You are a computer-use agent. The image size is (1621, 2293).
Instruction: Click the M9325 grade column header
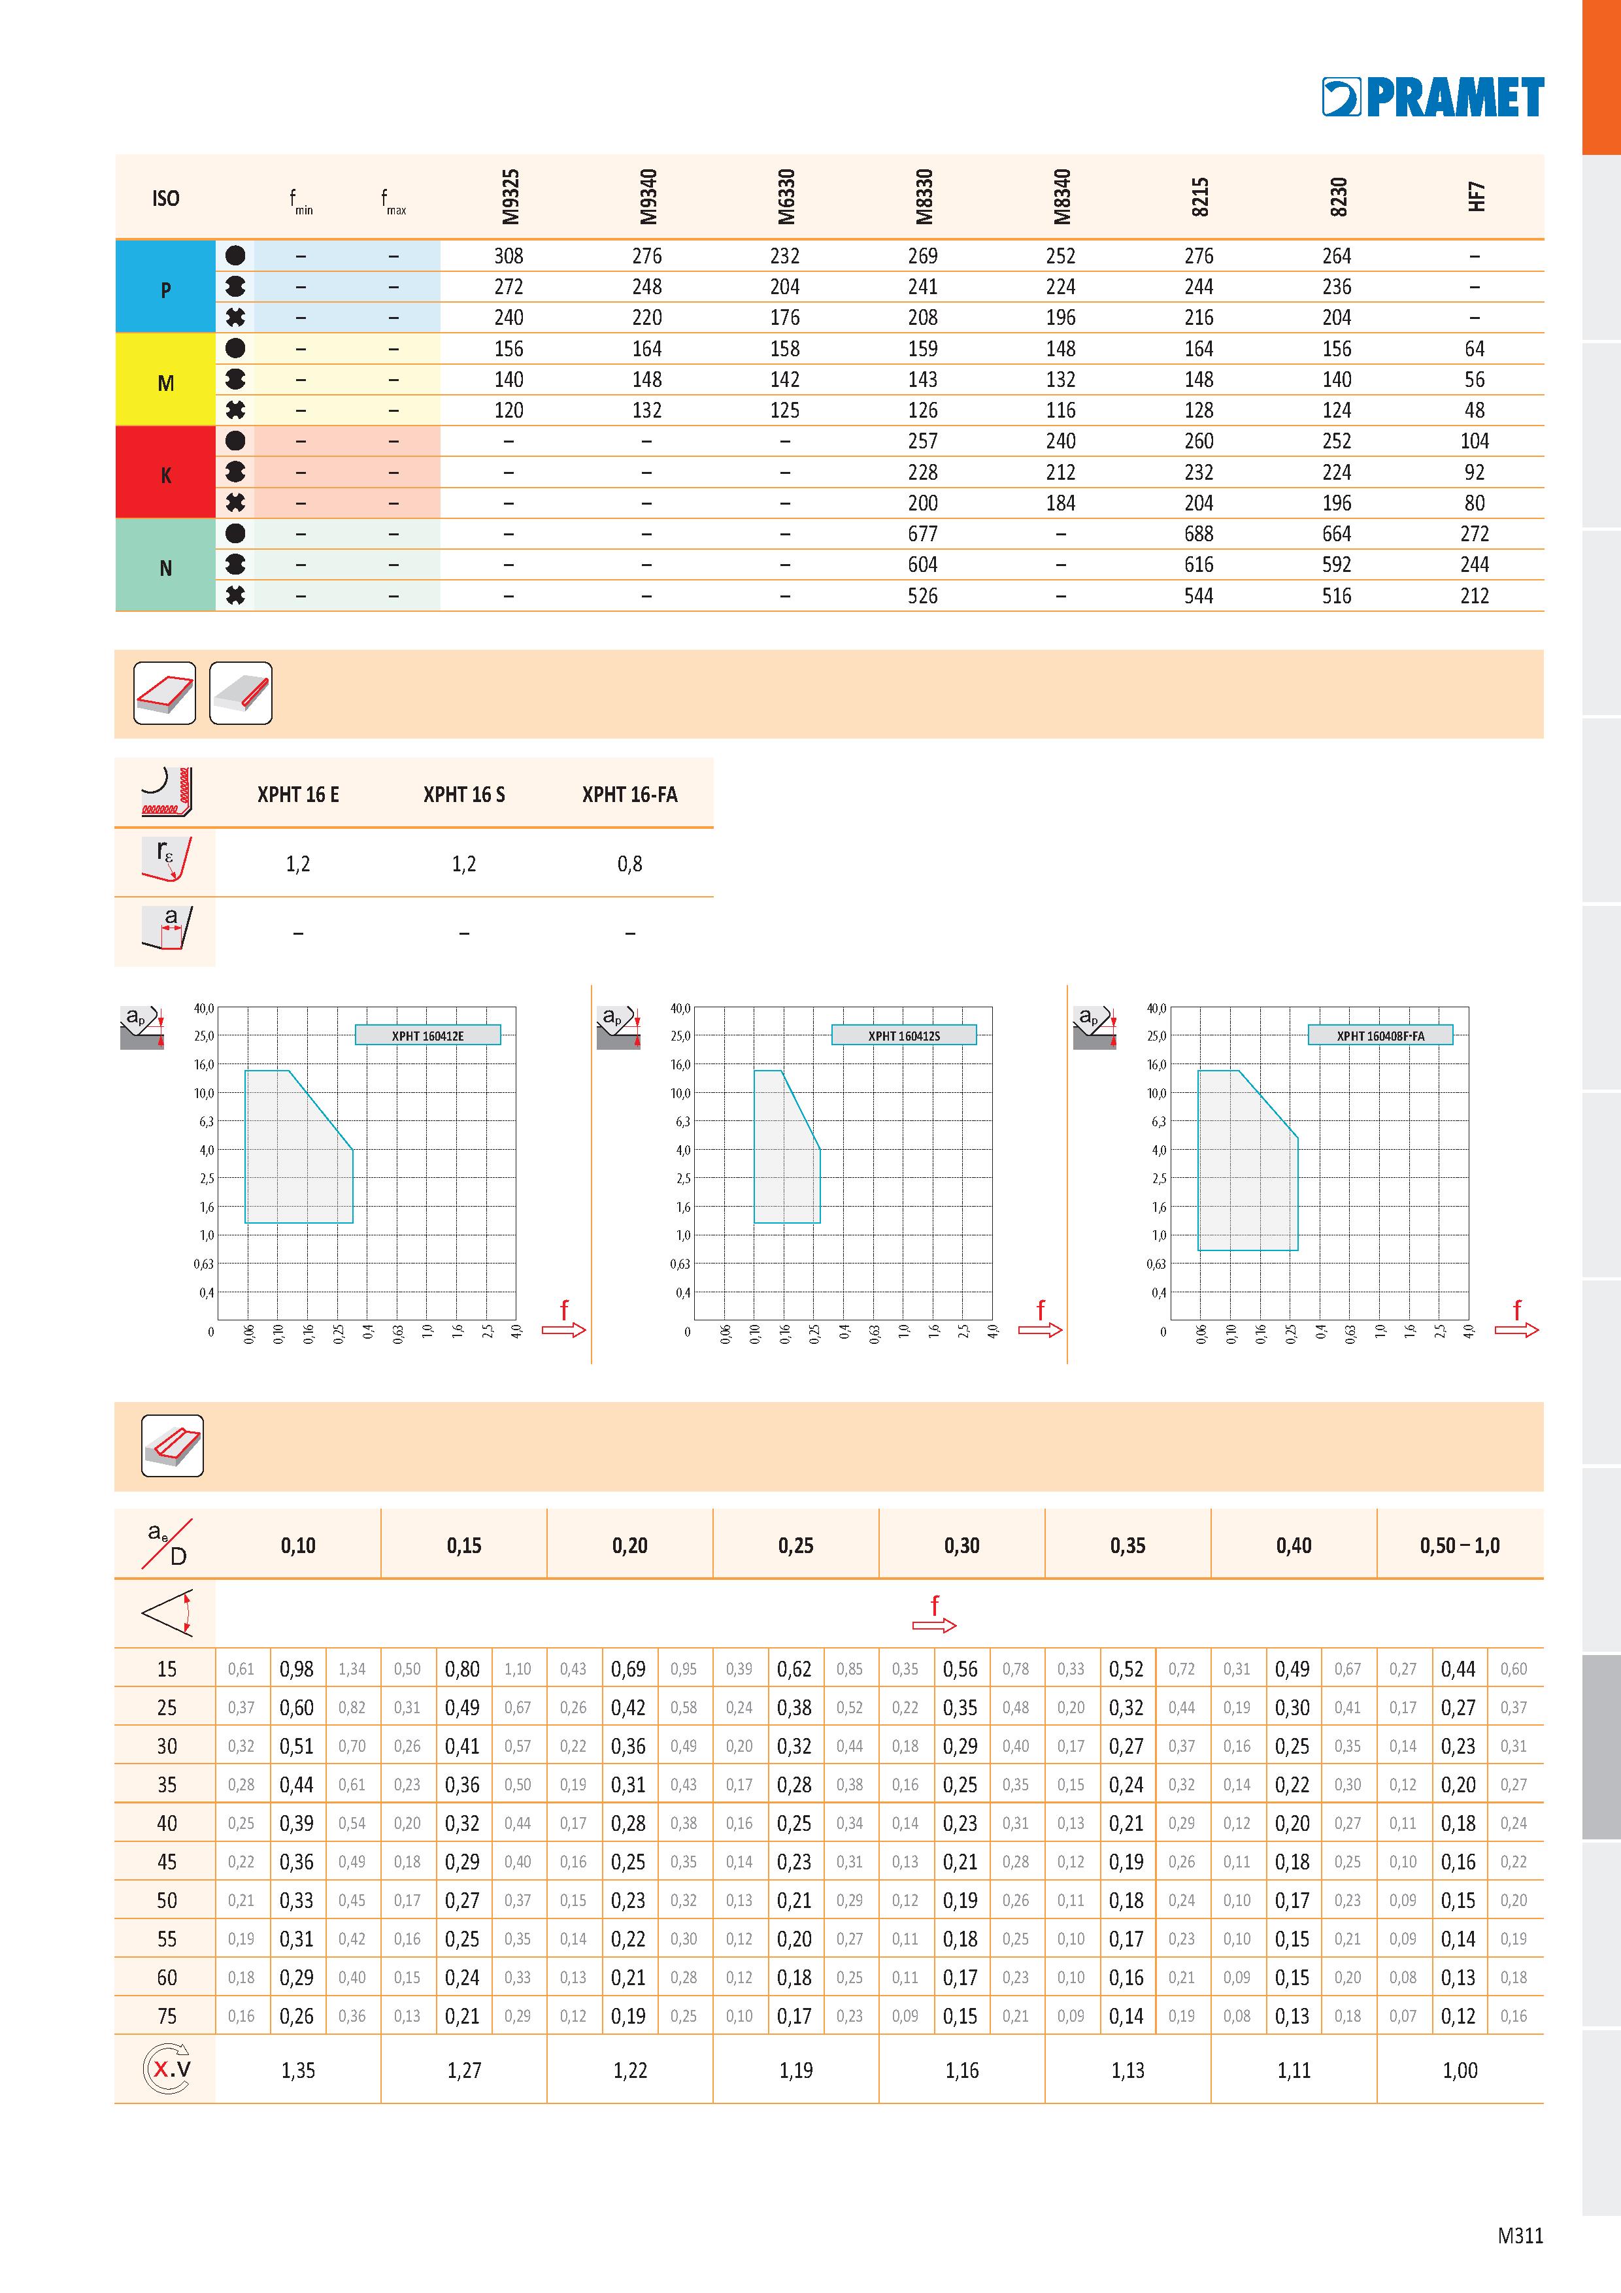[x=509, y=197]
